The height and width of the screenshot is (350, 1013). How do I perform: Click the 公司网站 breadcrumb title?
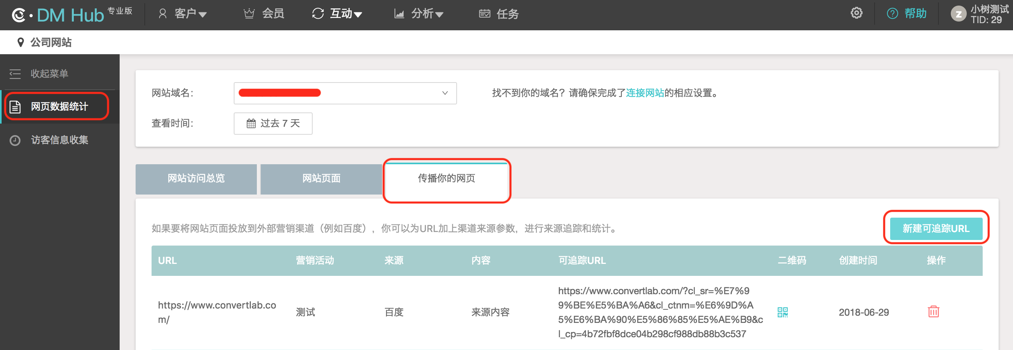51,42
